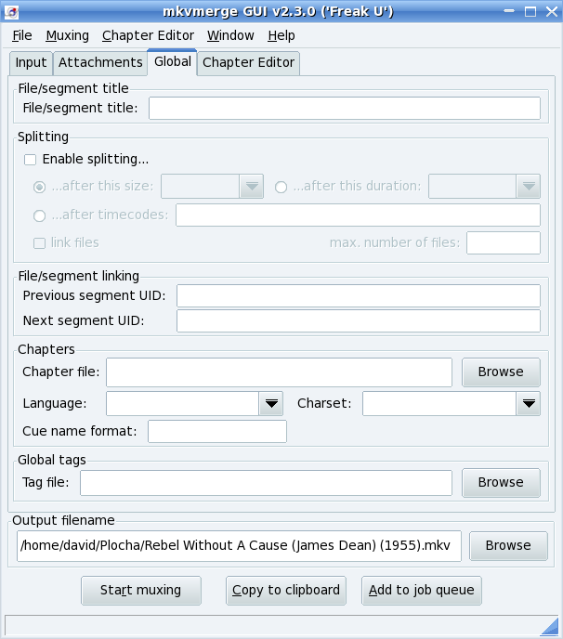Open the Window menu
This screenshot has height=639, width=563.
tap(230, 35)
